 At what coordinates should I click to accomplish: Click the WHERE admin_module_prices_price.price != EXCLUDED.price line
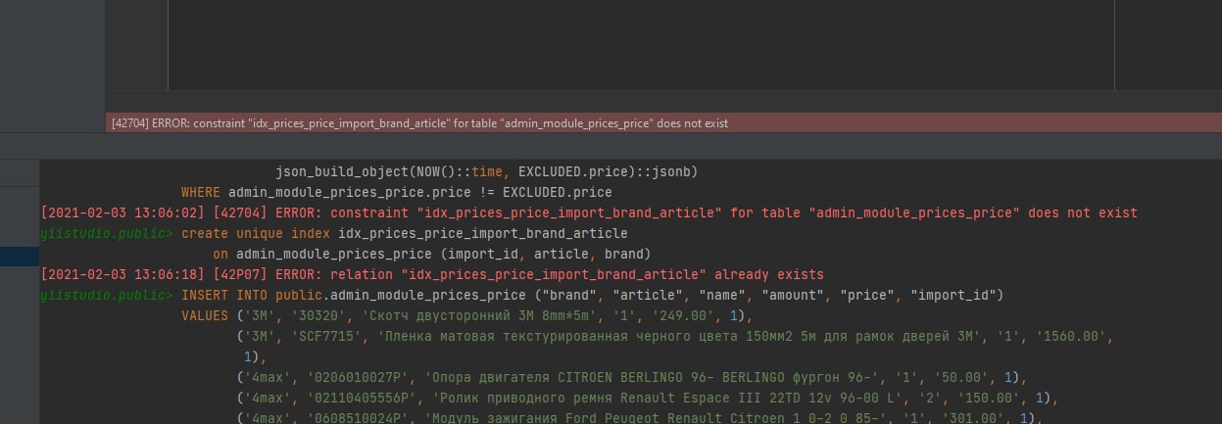[x=396, y=192]
